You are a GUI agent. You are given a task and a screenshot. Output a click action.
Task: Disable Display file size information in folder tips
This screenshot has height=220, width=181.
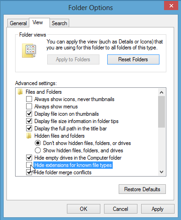point(29,121)
